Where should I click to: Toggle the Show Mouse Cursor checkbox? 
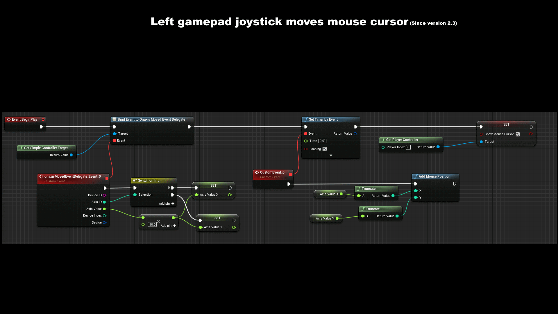518,134
